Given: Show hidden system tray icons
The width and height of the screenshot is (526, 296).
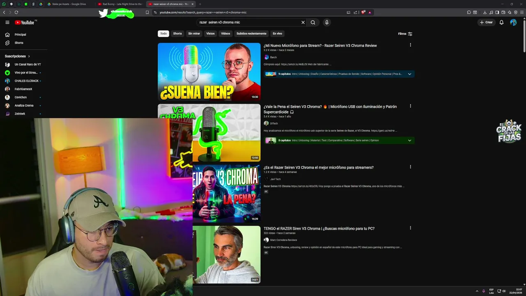Looking at the screenshot, I should [477, 291].
